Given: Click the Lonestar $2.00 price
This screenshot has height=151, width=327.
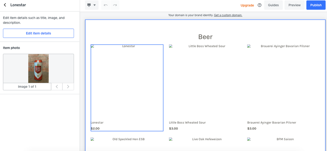Looking at the screenshot, I should (x=95, y=128).
